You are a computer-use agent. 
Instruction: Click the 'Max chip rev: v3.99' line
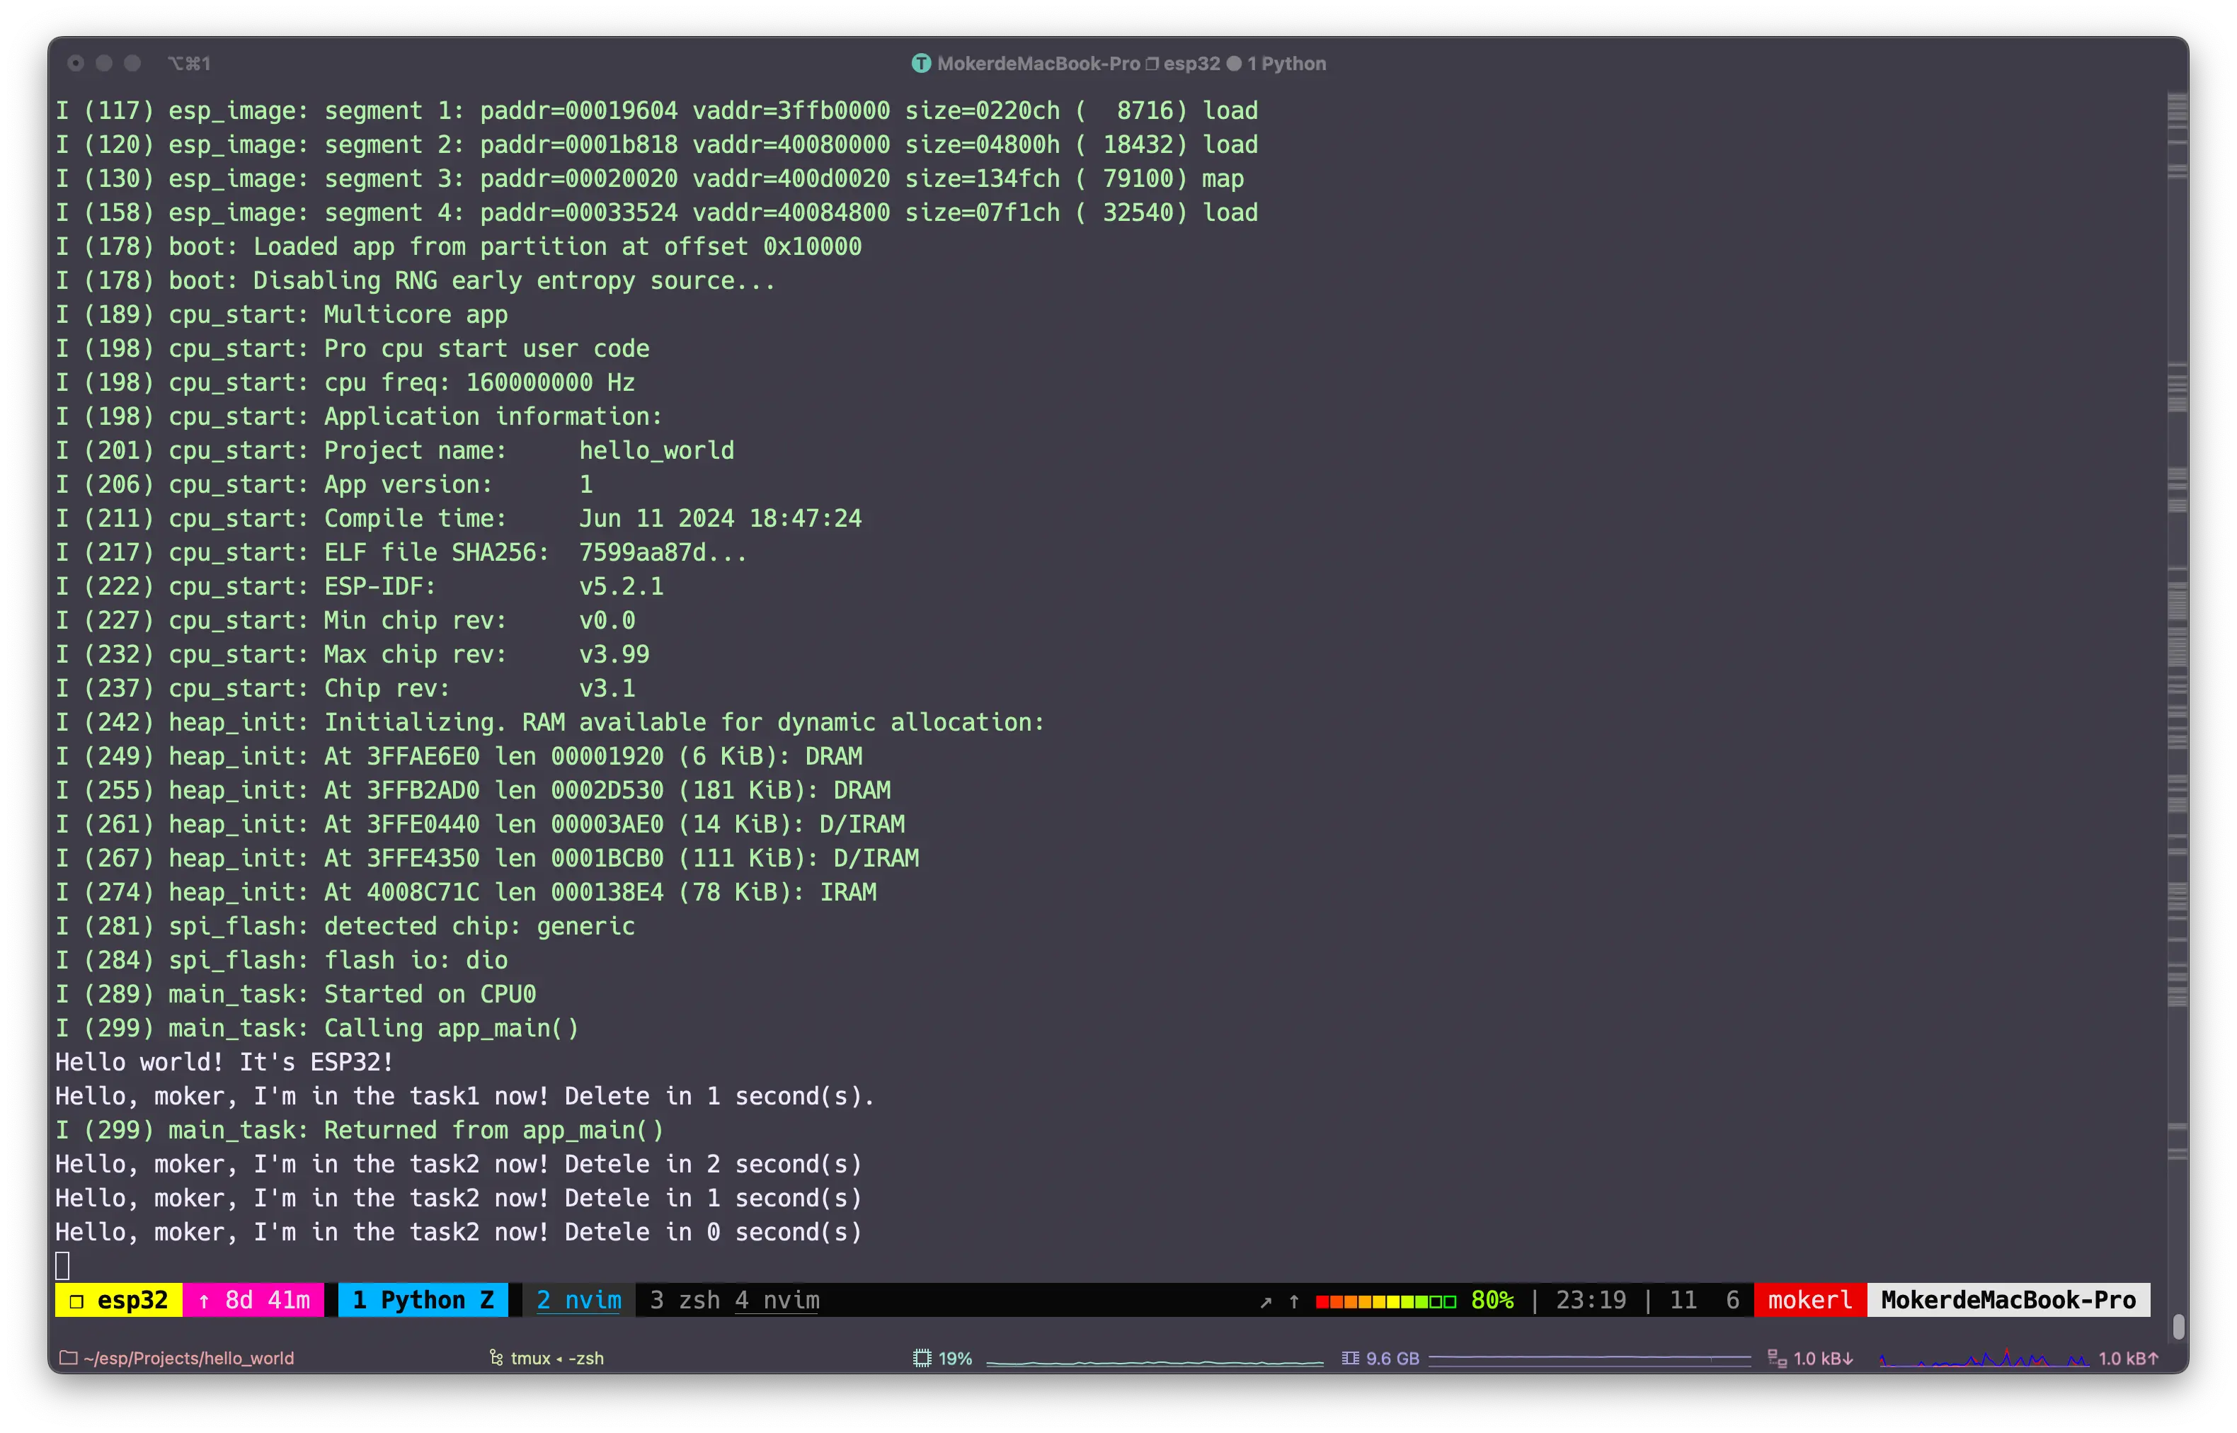tap(352, 654)
